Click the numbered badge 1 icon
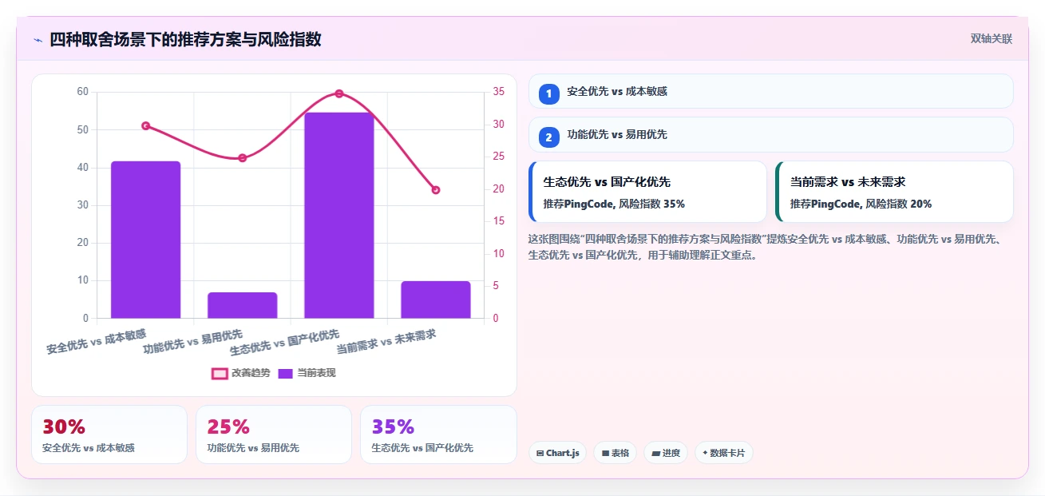Screen dimensions: 1045x496 (x=548, y=93)
